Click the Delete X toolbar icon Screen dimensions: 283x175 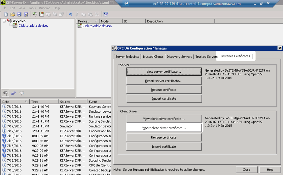97,14
